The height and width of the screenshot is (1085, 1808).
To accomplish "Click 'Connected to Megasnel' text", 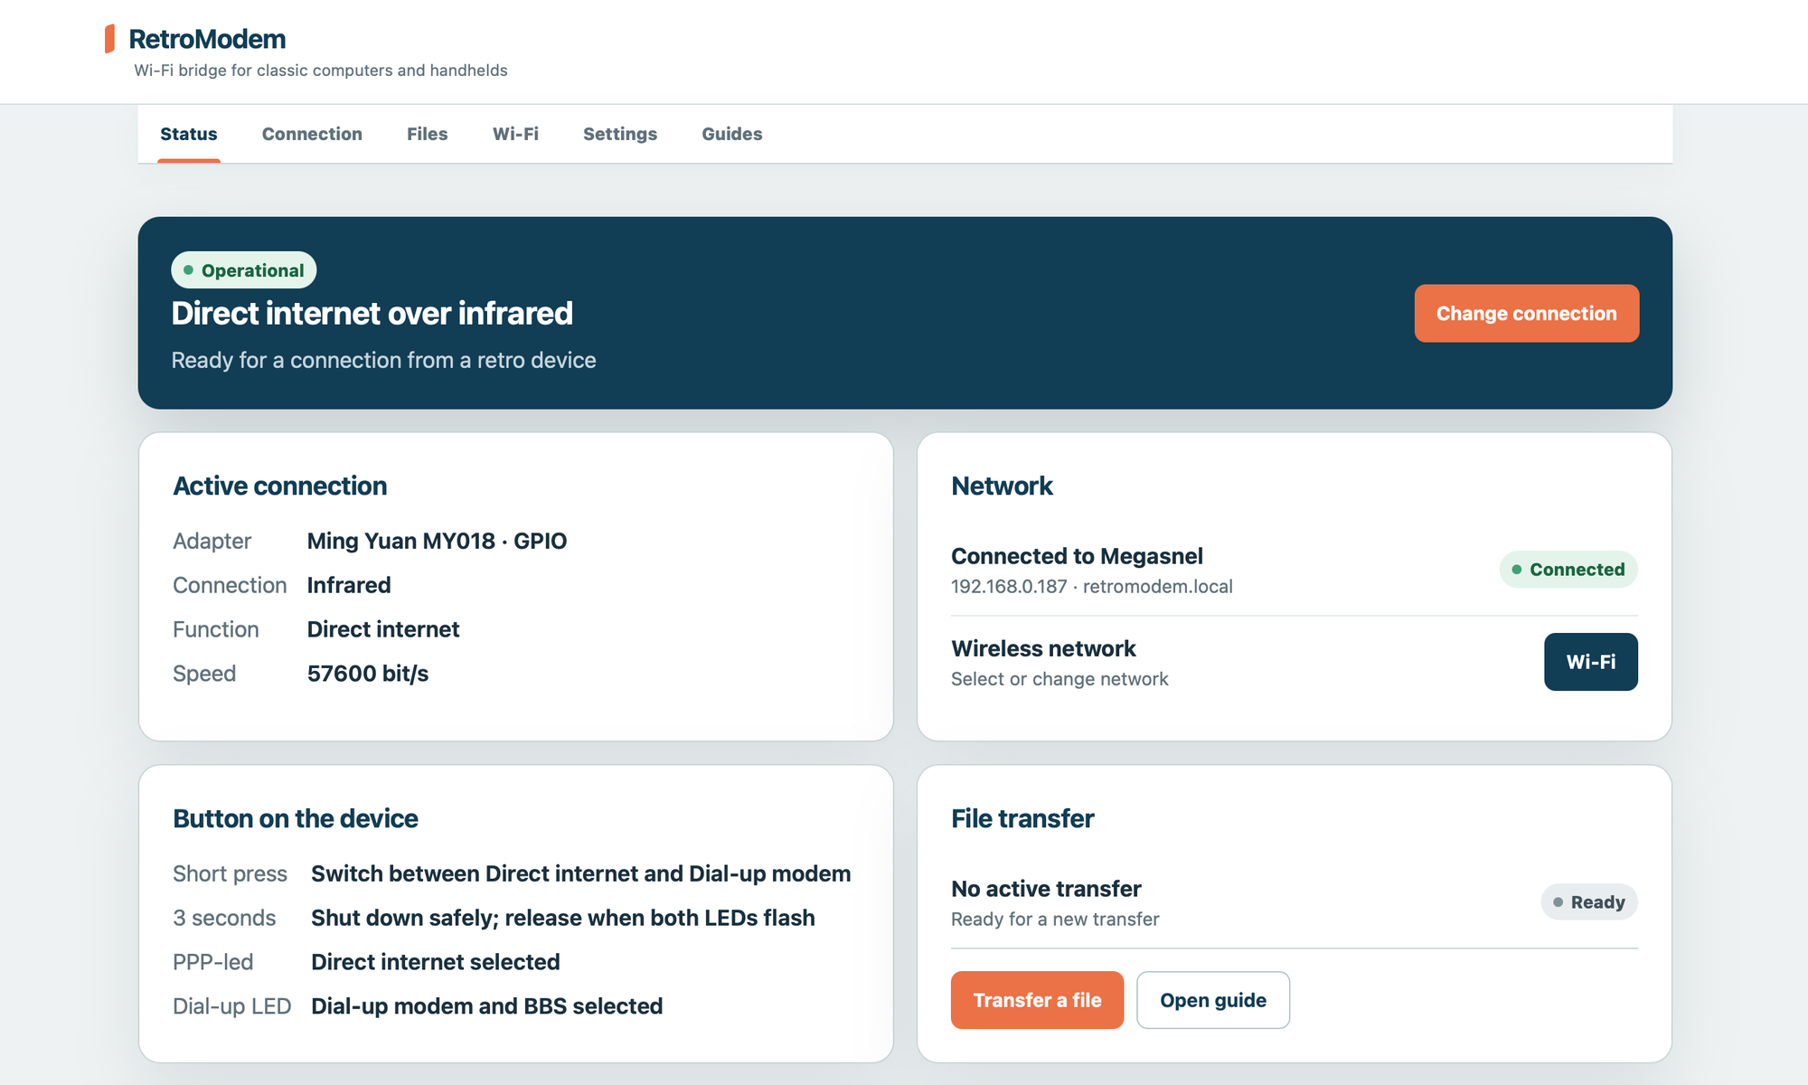I will pos(1077,556).
